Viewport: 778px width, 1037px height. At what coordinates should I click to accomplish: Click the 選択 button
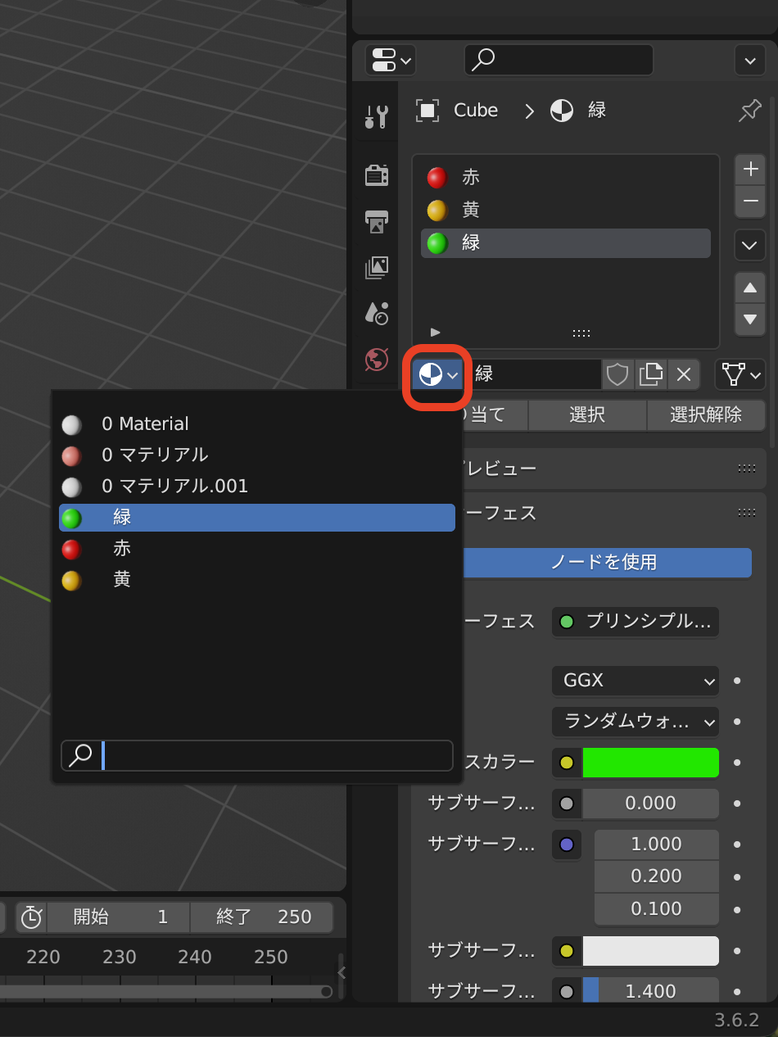tap(587, 415)
